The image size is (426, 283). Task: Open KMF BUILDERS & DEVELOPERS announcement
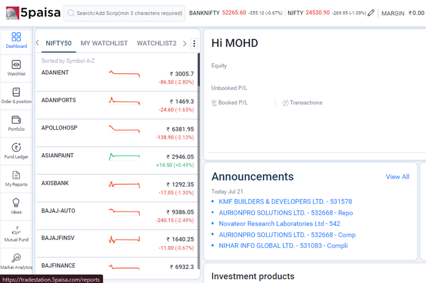coord(286,202)
